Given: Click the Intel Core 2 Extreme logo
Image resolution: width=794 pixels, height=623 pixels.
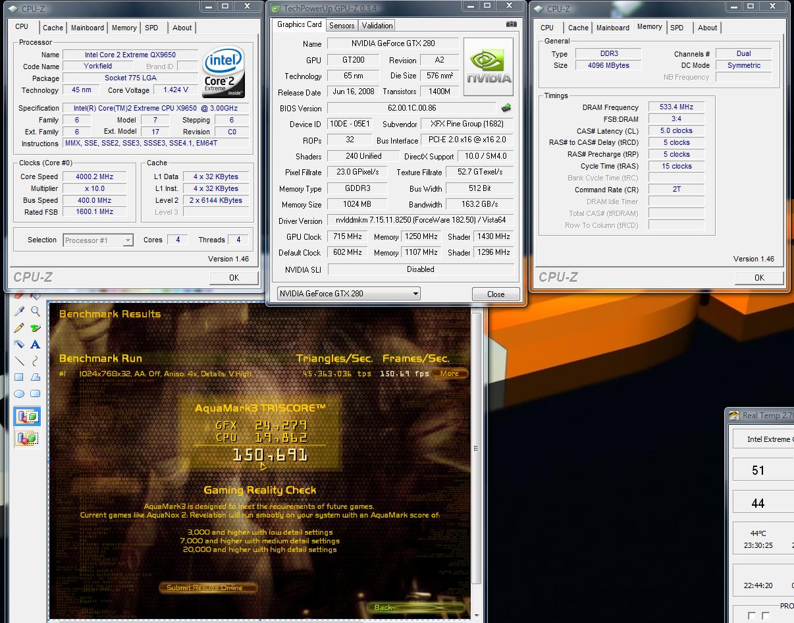Looking at the screenshot, I should (x=223, y=71).
